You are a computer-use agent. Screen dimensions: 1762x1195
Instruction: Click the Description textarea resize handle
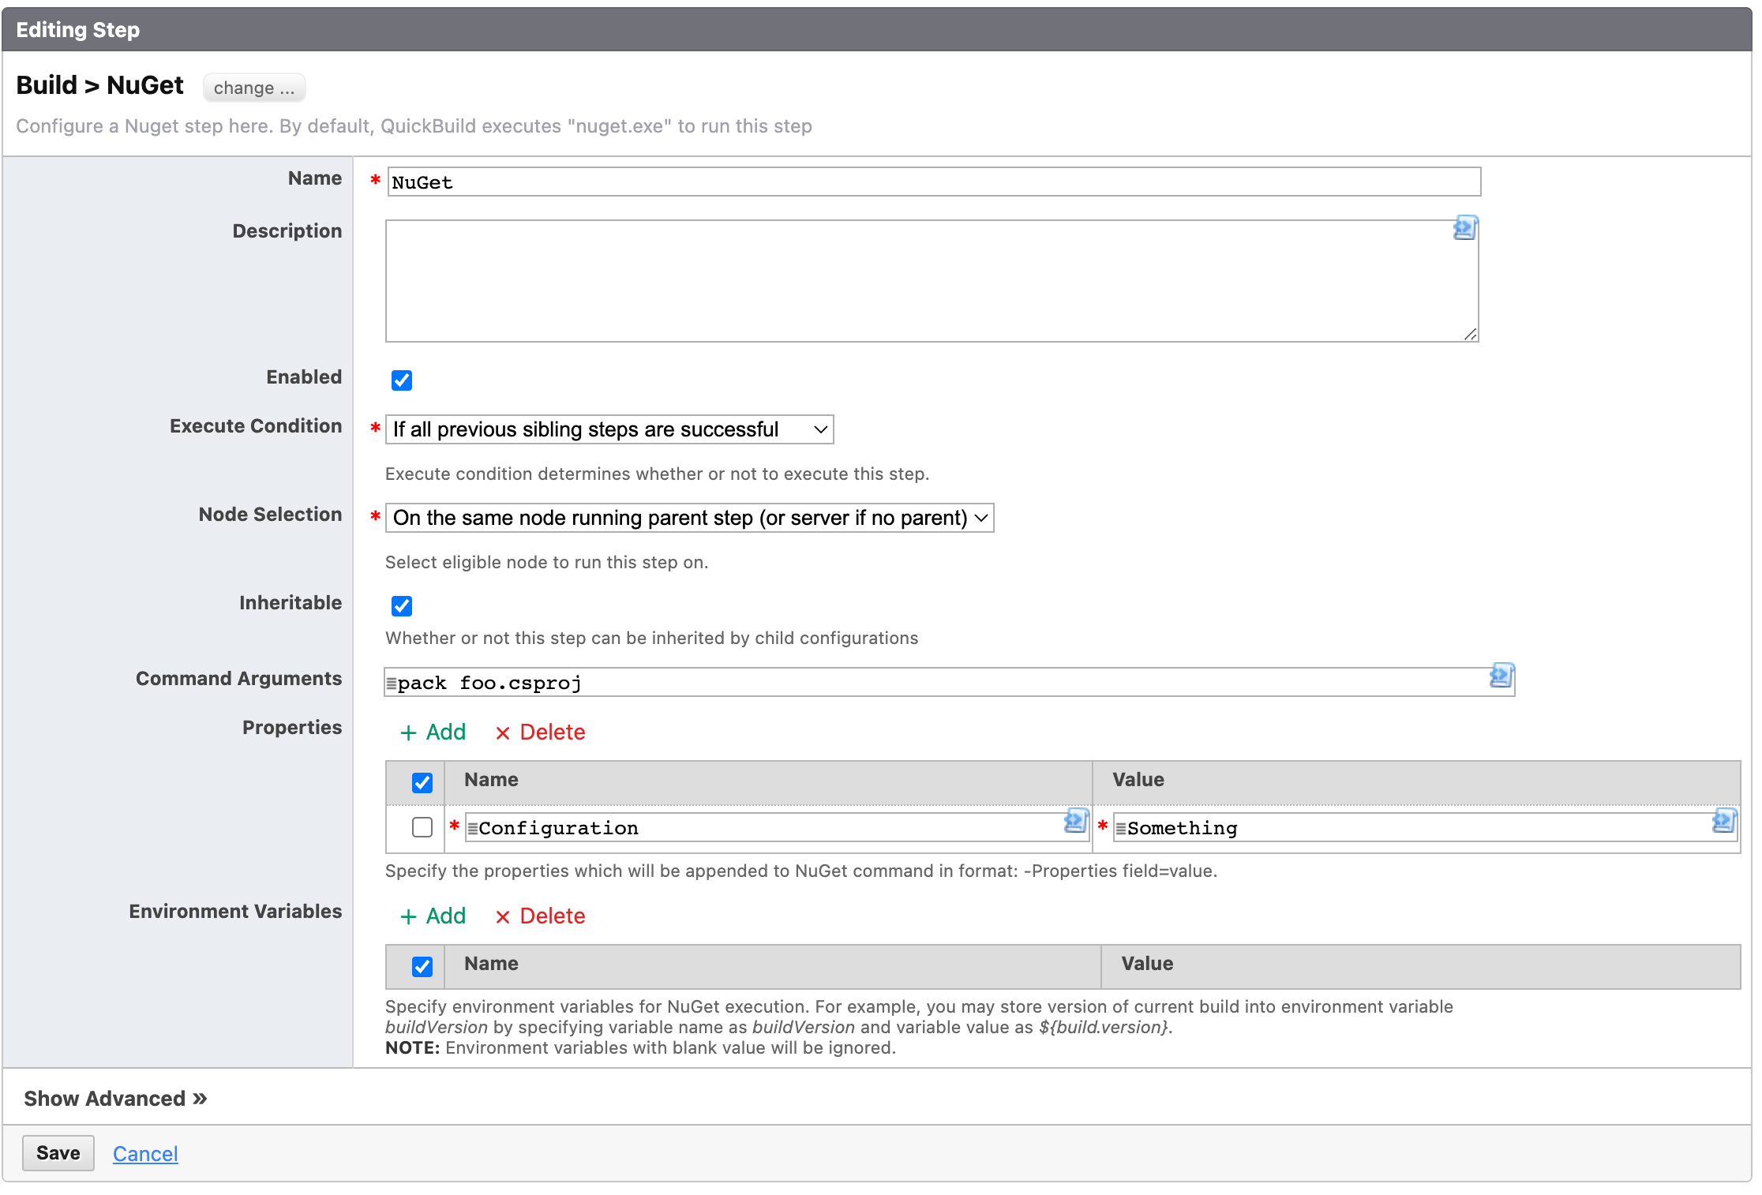pyautogui.click(x=1470, y=335)
